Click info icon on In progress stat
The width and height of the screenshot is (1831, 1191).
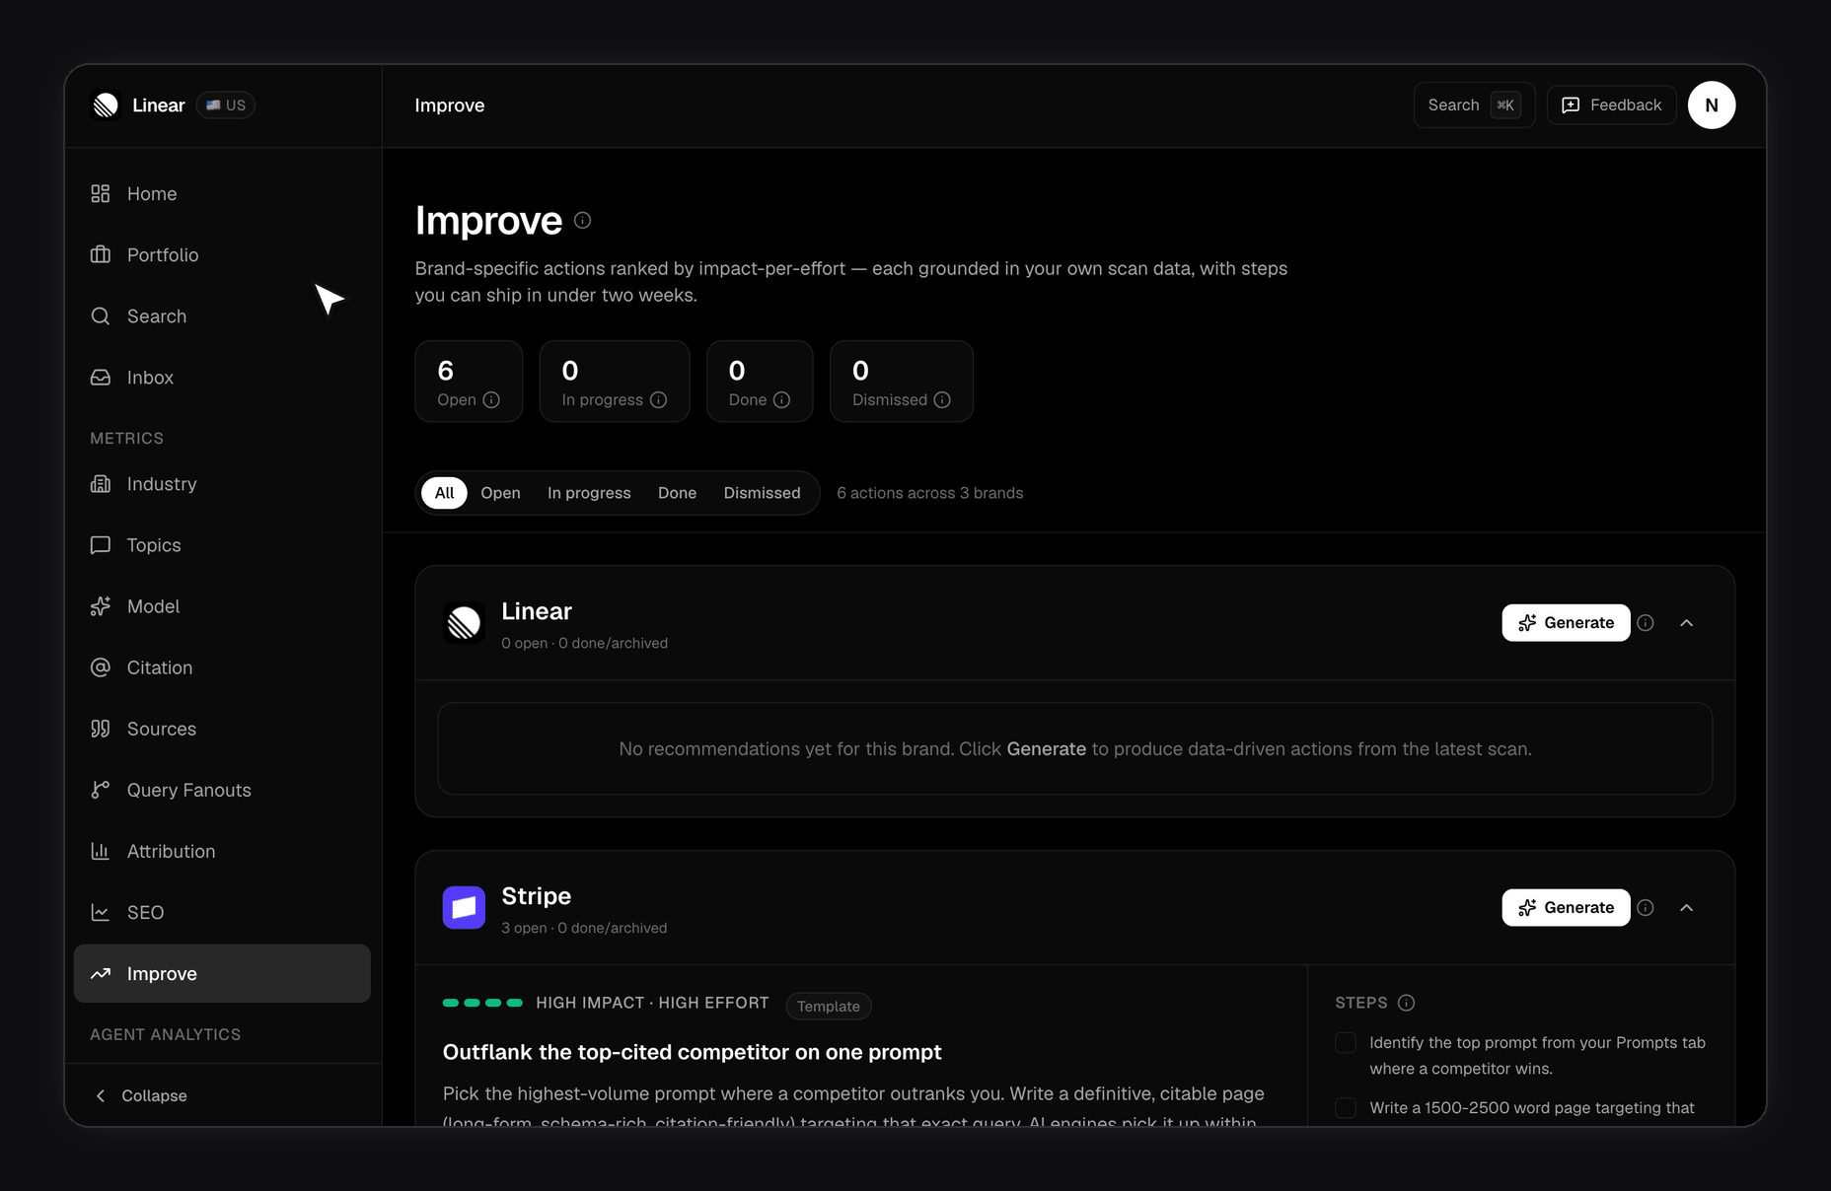tap(659, 399)
